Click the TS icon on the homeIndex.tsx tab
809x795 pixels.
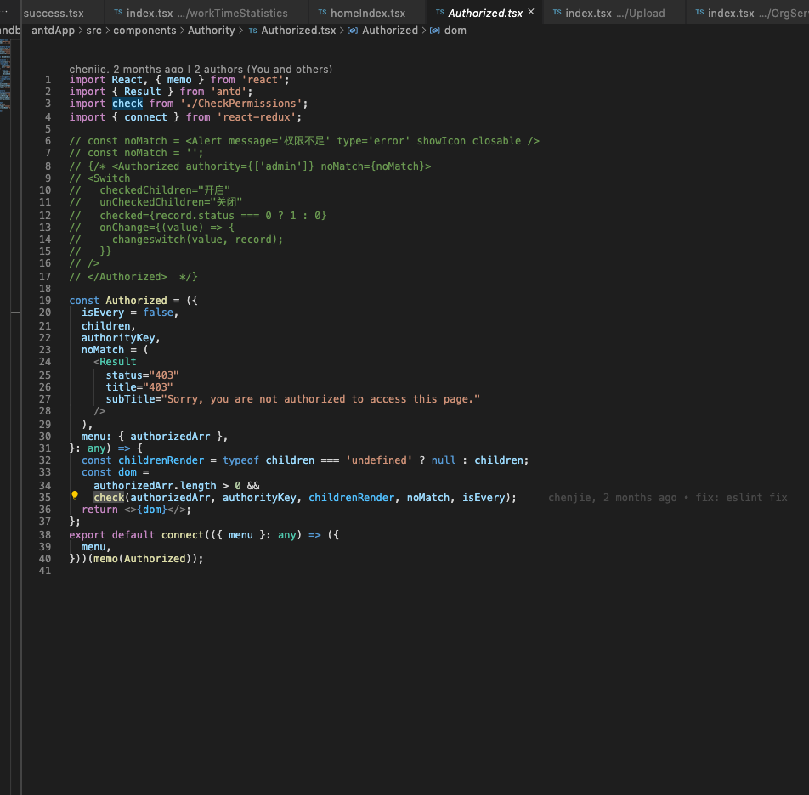[x=322, y=13]
